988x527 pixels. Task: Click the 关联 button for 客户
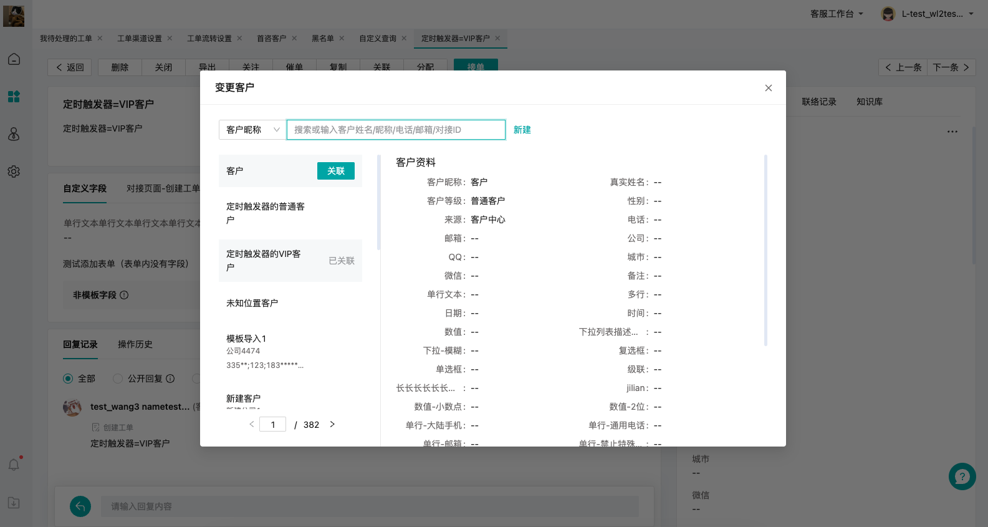(x=336, y=171)
